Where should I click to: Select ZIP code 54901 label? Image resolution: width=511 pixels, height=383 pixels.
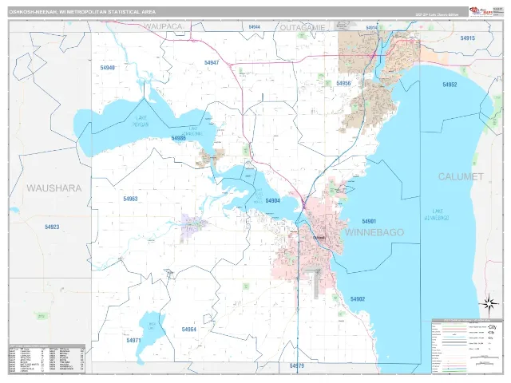coord(369,222)
